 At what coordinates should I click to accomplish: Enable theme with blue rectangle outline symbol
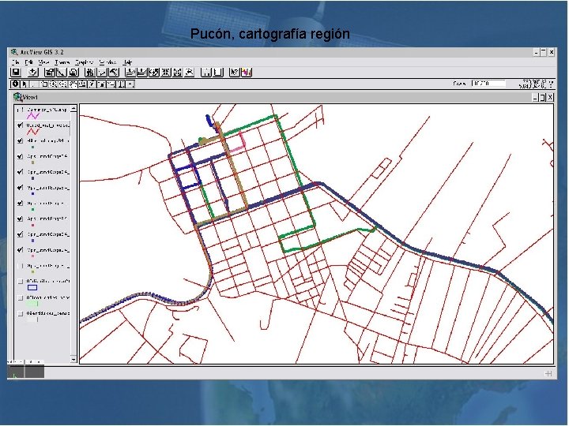click(21, 281)
